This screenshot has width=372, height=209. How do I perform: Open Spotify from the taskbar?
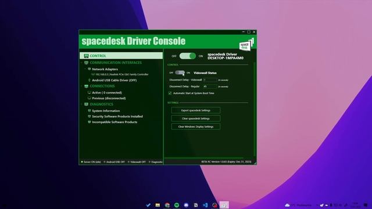click(177, 205)
